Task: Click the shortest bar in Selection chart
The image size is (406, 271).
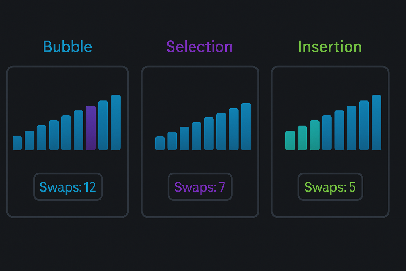Action: [160, 143]
